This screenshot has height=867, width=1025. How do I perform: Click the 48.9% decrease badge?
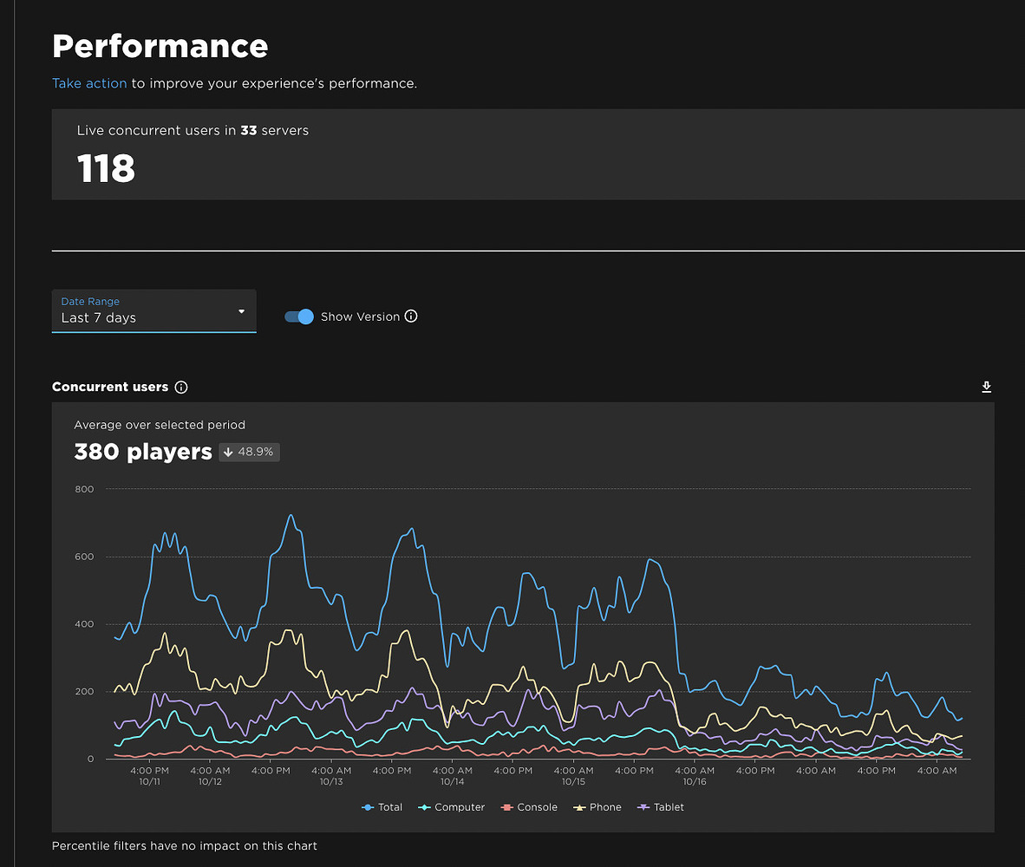coord(249,452)
